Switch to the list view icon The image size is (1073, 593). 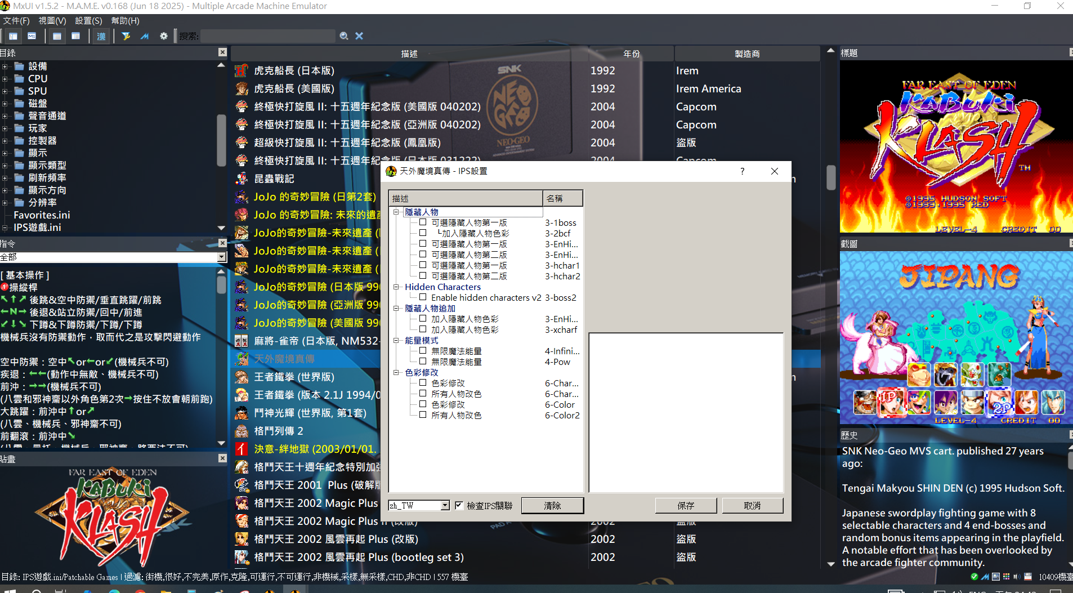[57, 36]
